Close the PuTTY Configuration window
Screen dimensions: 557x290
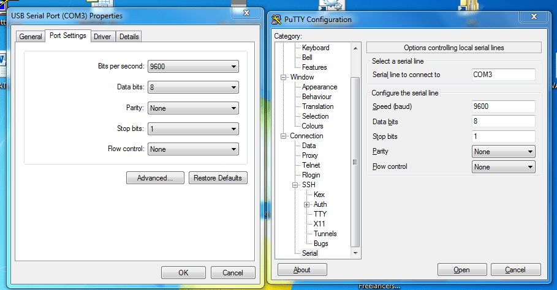(x=534, y=17)
